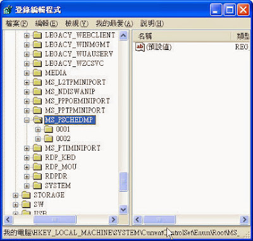Click the LEGACY_WEBCLIENT folder icon
Screen dimensions: 253x241
pos(37,35)
